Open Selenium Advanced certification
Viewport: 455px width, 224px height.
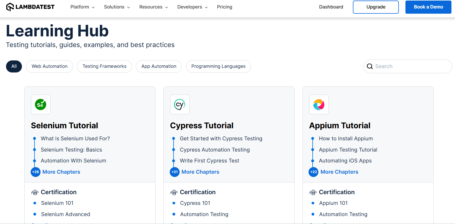coord(65,214)
